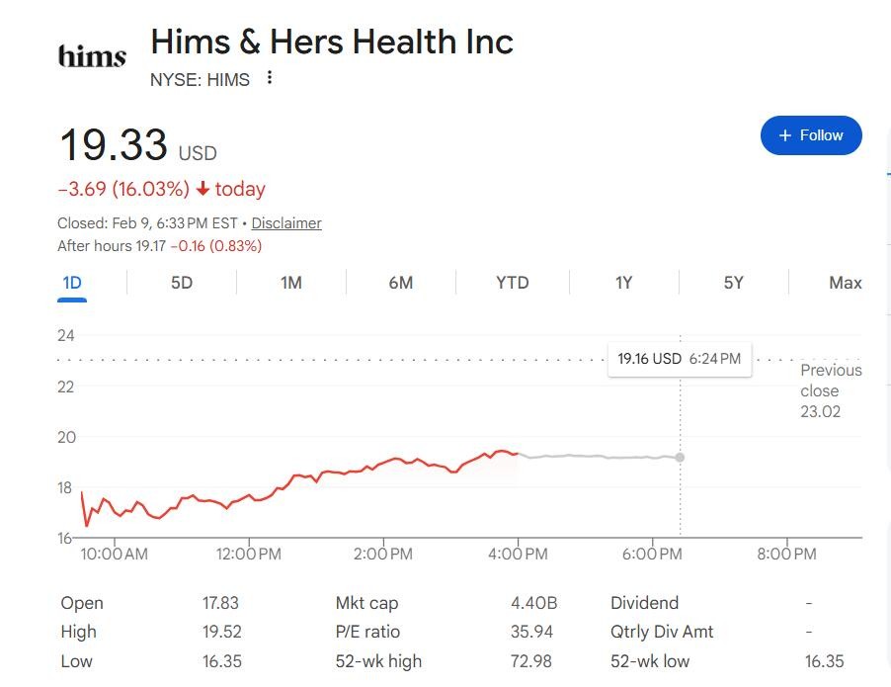Show the 5Y chart range
Image resolution: width=891 pixels, height=687 pixels.
coord(733,283)
